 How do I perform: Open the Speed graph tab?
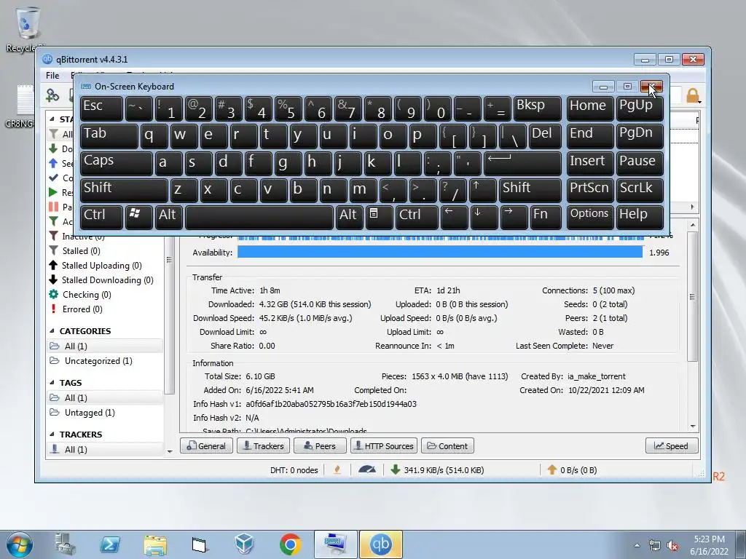coord(672,446)
